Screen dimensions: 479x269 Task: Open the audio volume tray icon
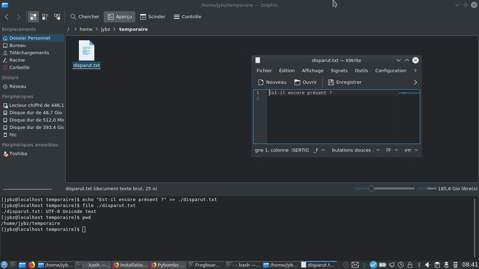click(428, 265)
